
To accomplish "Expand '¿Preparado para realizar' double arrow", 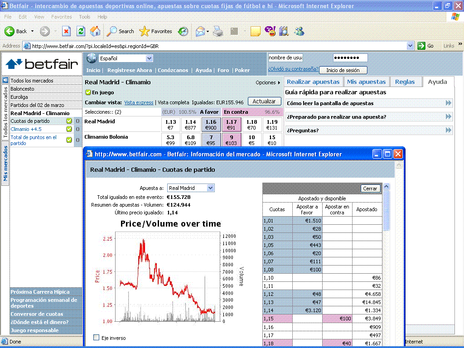I will pos(449,116).
